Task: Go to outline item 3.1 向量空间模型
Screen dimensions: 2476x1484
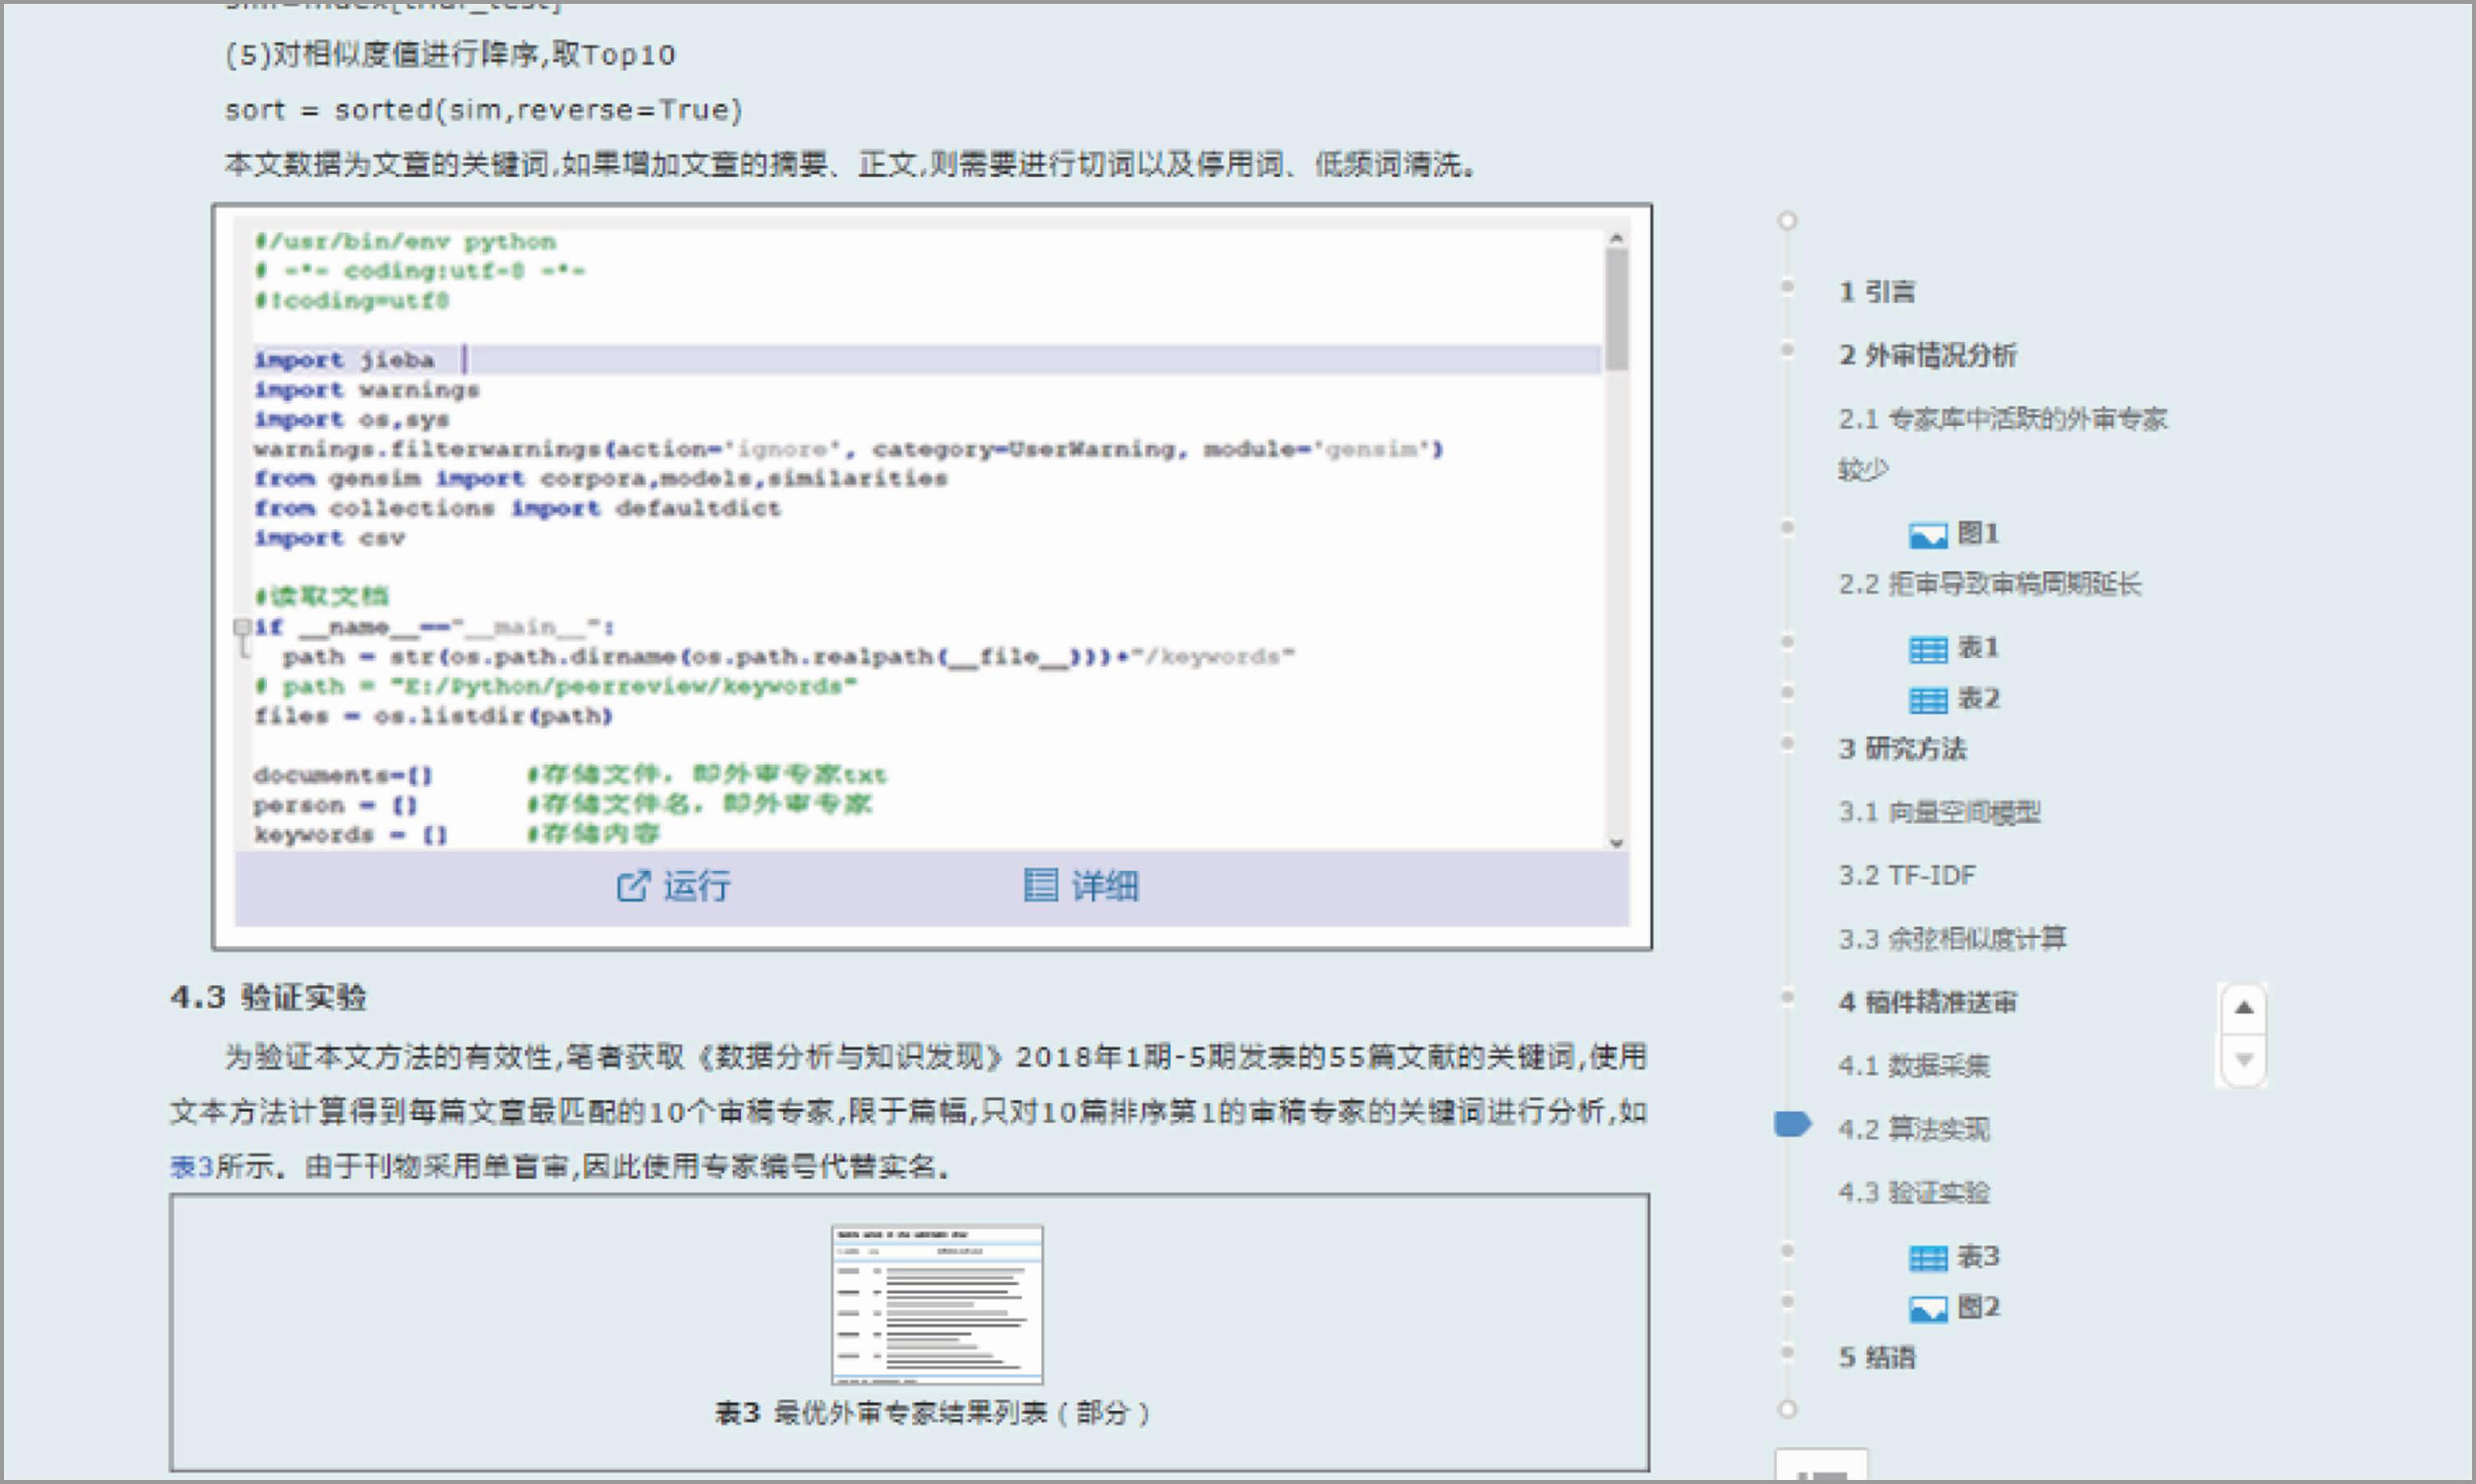Action: pos(1939,812)
